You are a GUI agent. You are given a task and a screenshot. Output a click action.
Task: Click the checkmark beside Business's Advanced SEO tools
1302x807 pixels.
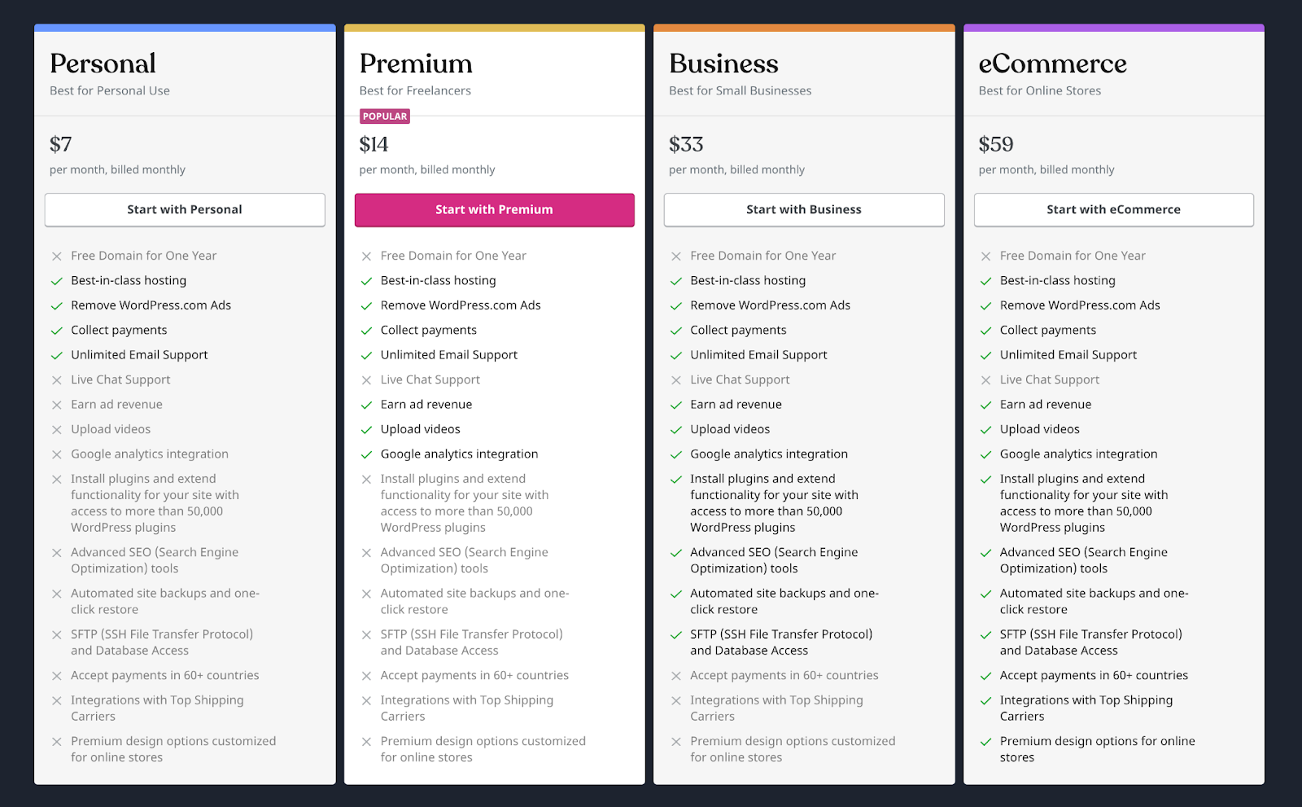676,553
